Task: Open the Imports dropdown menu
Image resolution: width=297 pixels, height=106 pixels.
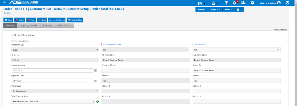Action: [x=216, y=10]
